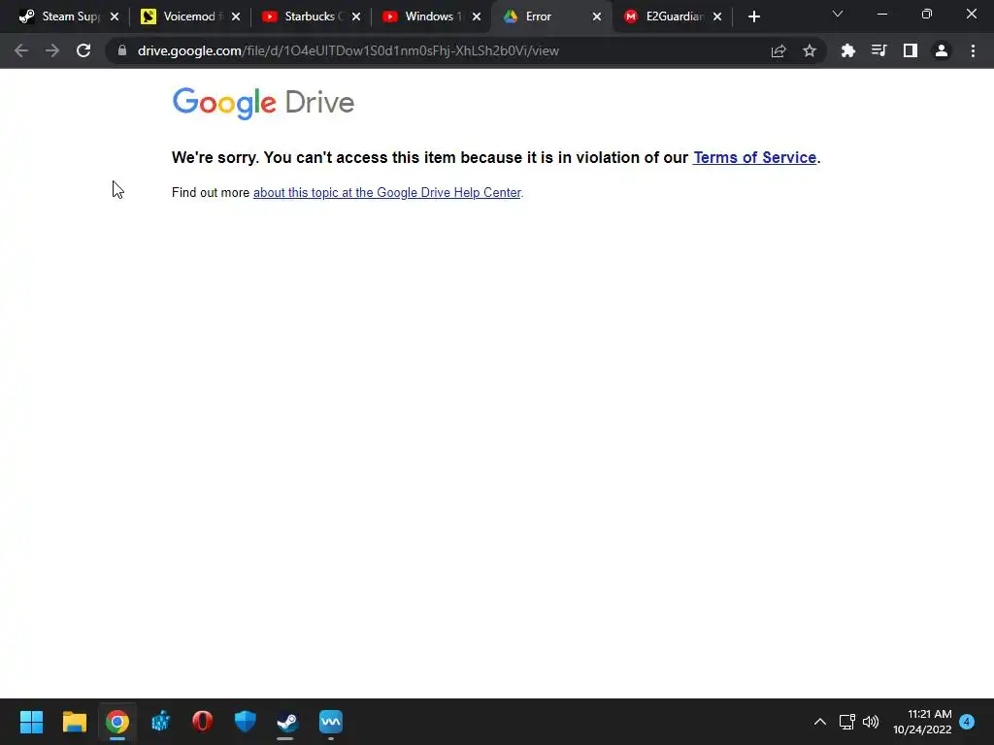Close the Windows YouTube tab
The image size is (994, 745).
(x=477, y=16)
